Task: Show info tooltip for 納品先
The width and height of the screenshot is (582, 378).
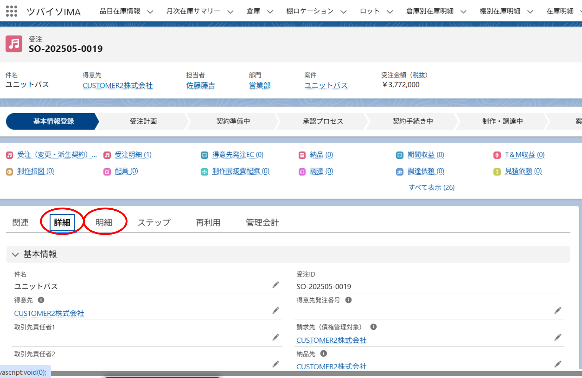Action: tap(324, 353)
